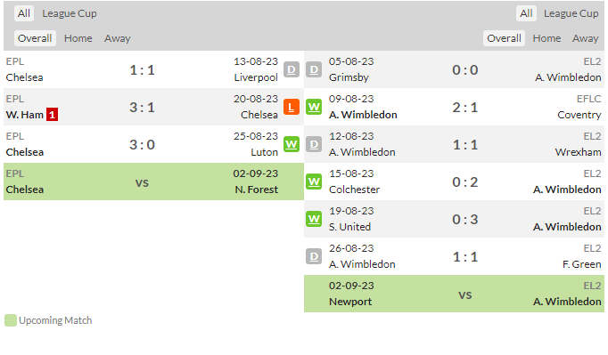Click the draw badge for F. Green match
The image size is (608, 355).
(x=314, y=256)
